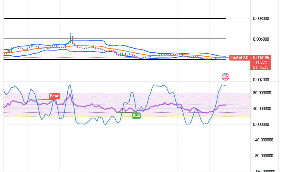Click the US flag economic event icon
The image size is (282, 172).
pyautogui.click(x=225, y=77)
